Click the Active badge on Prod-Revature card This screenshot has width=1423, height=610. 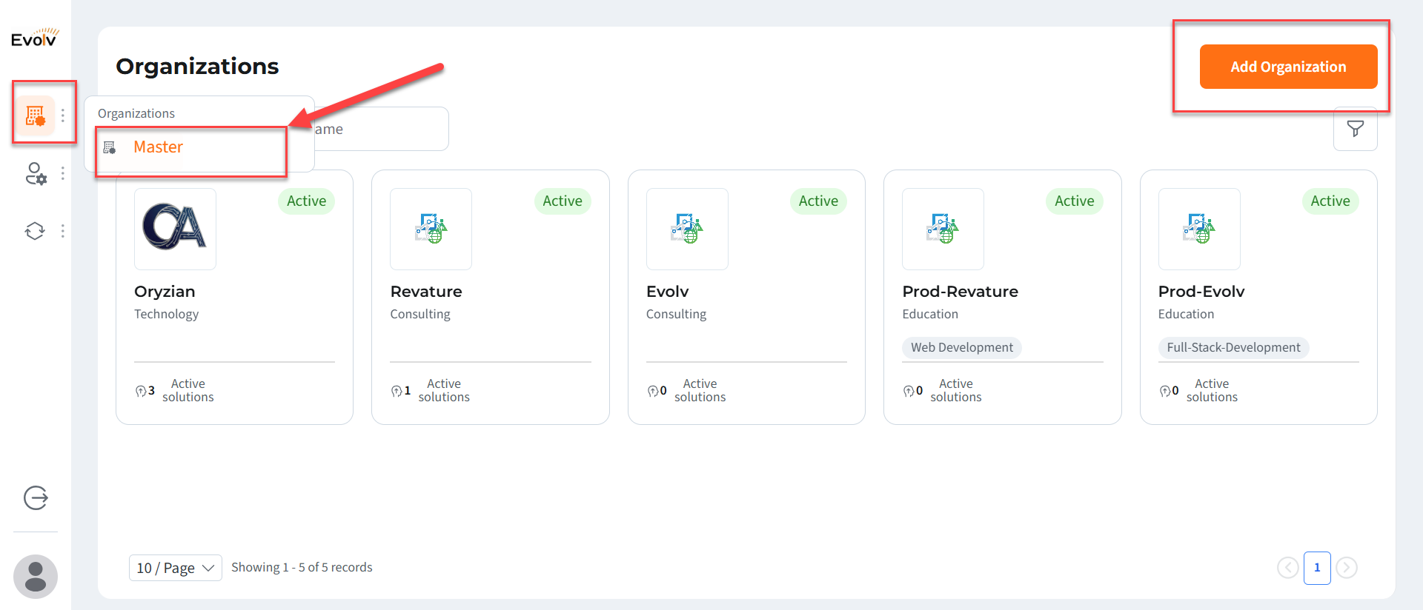1075,201
